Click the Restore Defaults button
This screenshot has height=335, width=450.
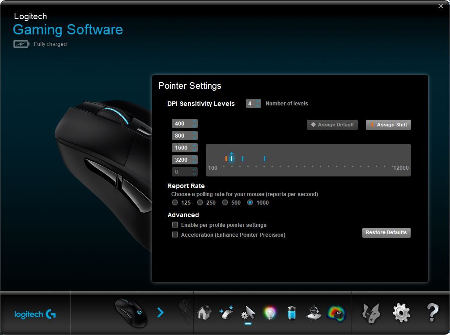(386, 233)
